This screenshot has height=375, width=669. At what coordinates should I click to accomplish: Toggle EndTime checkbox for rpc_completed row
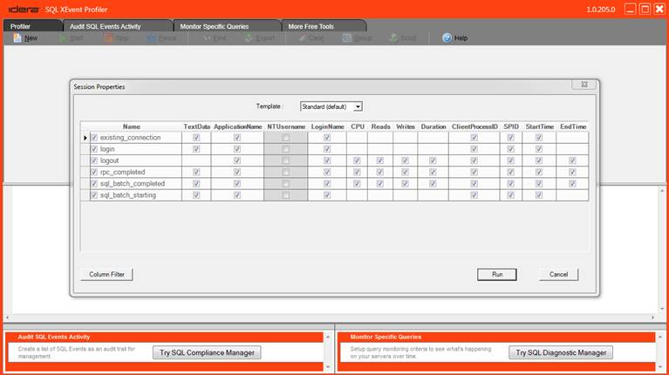click(x=572, y=172)
